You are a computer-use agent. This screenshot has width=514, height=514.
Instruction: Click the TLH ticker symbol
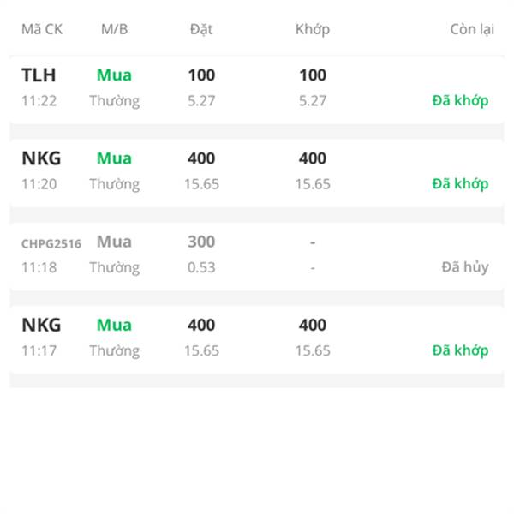pos(39,75)
